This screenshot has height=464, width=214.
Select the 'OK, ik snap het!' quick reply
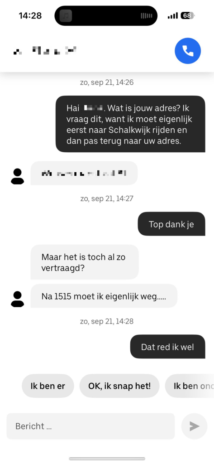click(x=119, y=386)
